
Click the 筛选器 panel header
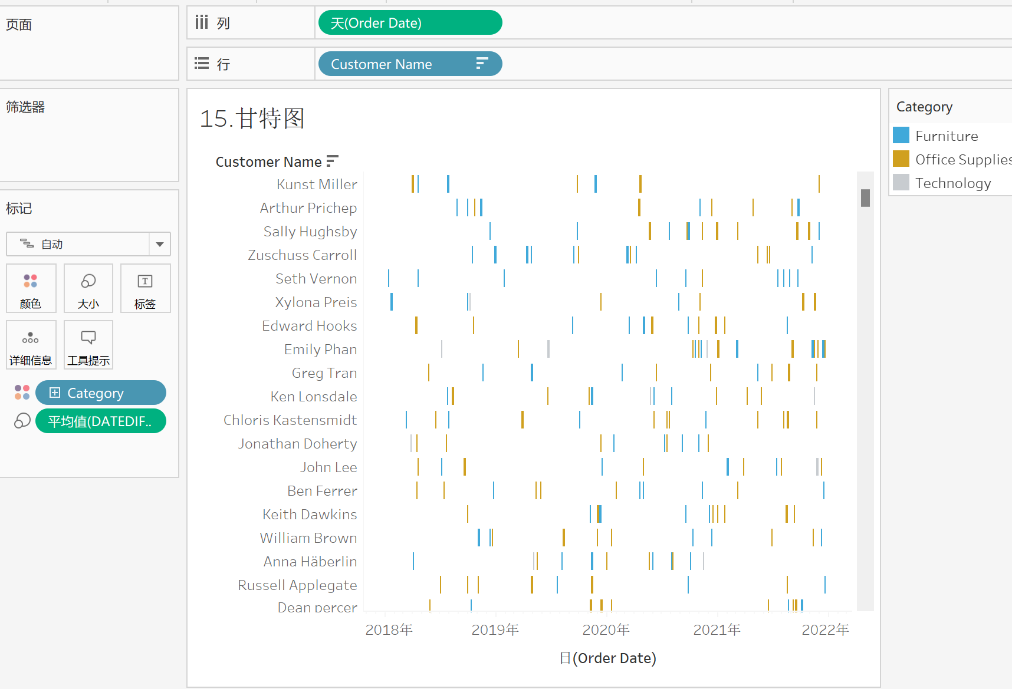[26, 107]
